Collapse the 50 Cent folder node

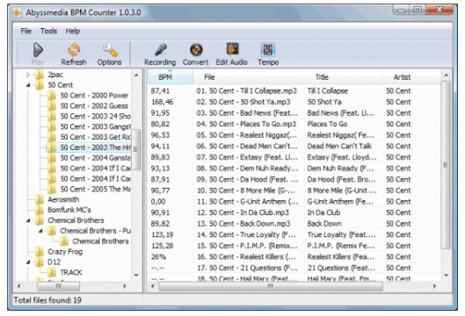tap(28, 85)
